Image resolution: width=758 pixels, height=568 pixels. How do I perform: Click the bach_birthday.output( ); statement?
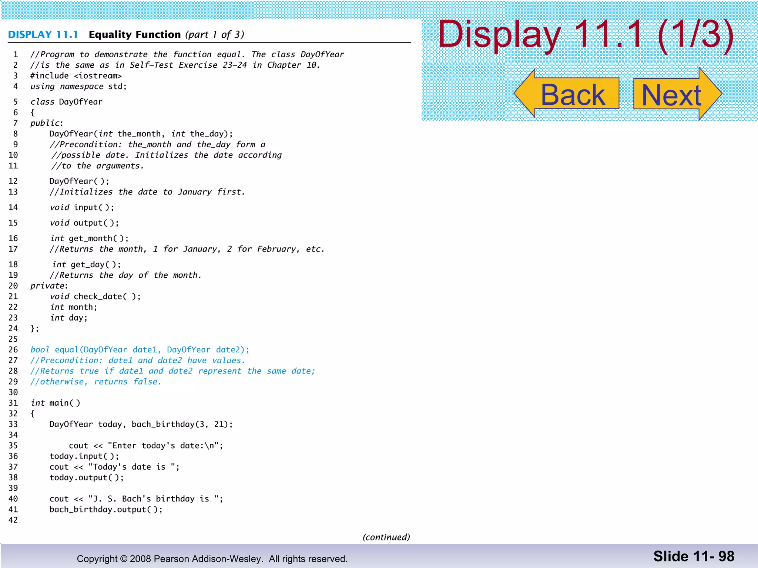106,510
